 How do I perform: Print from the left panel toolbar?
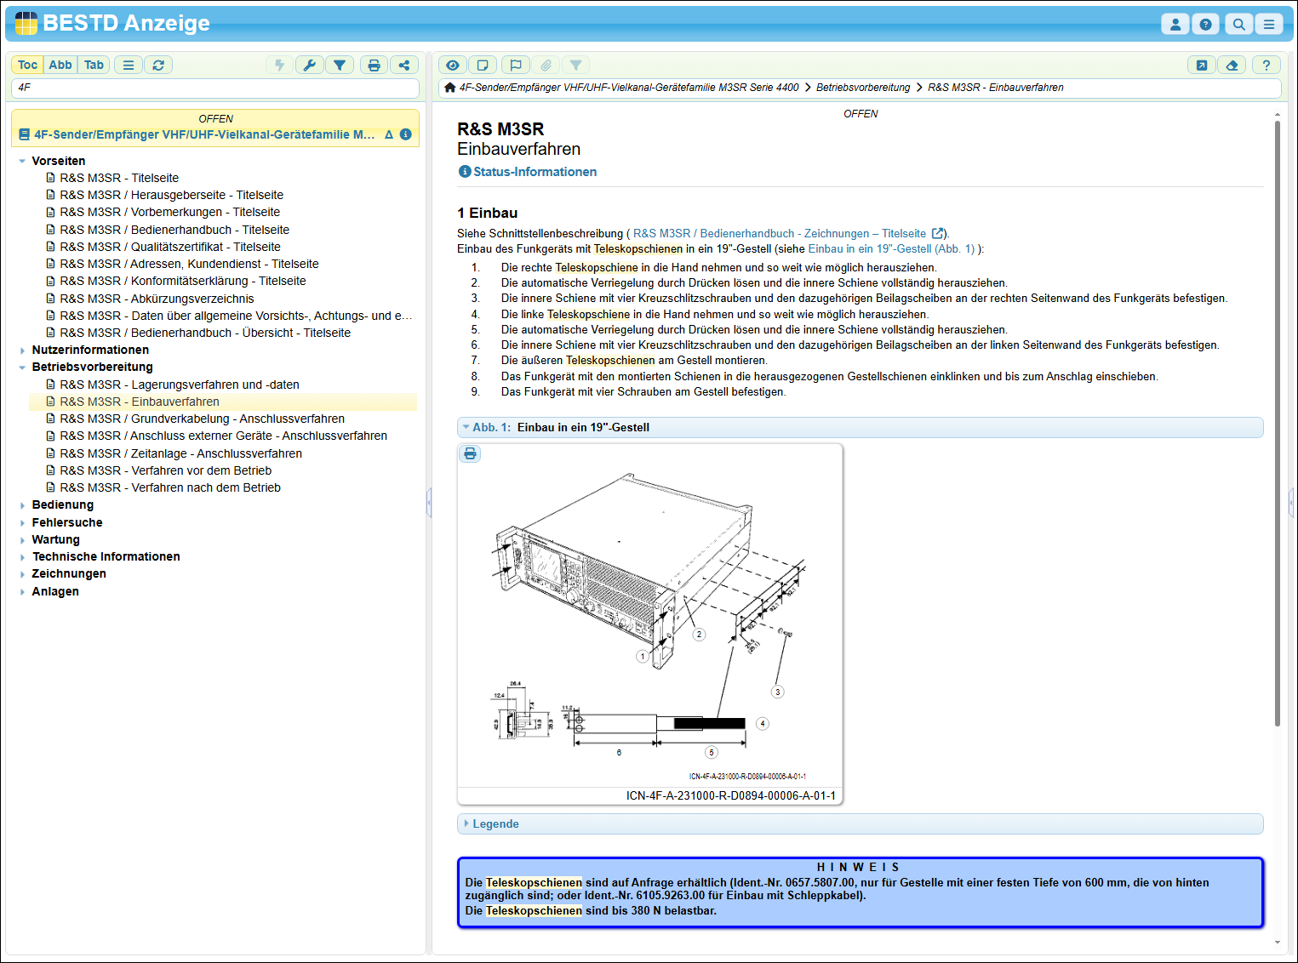[374, 65]
